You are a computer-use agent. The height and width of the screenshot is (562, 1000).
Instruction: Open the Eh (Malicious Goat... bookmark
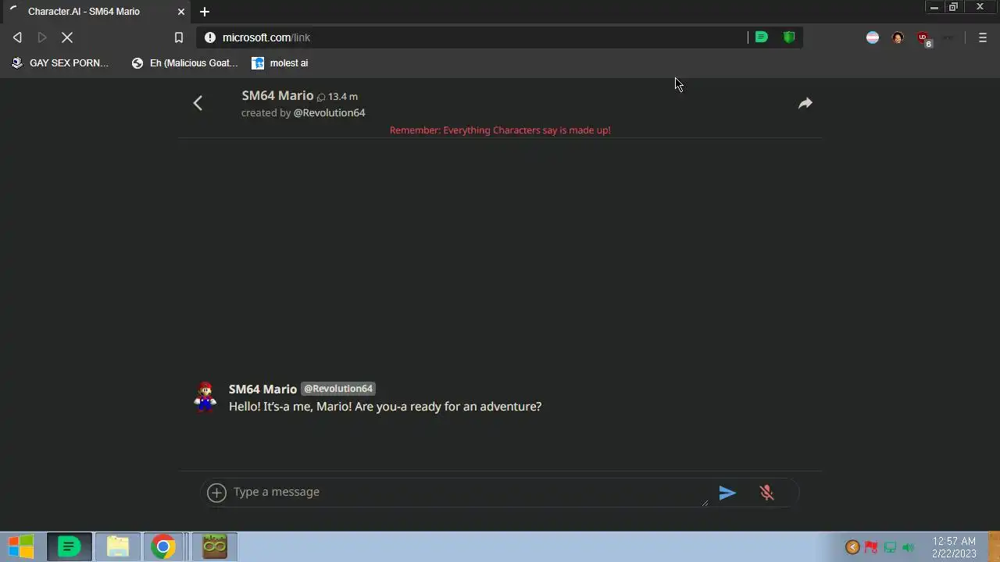tap(184, 63)
